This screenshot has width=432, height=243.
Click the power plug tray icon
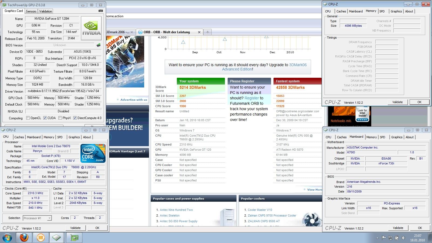click(397, 238)
